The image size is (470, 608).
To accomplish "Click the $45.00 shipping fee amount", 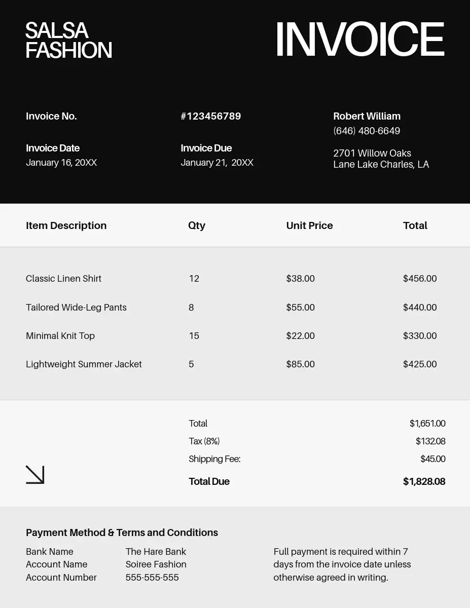I will pyautogui.click(x=432, y=459).
